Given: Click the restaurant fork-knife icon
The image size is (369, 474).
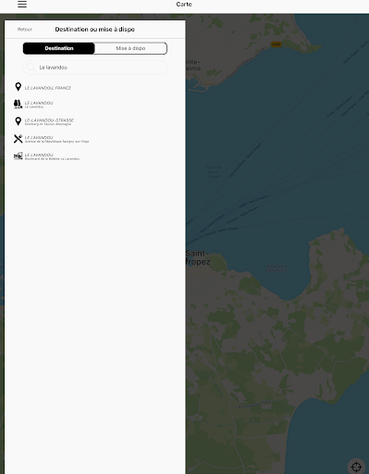Looking at the screenshot, I should click(x=18, y=139).
